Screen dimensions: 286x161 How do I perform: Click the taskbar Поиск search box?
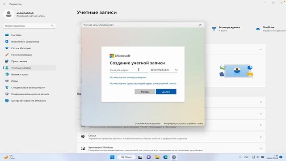(x=126, y=157)
